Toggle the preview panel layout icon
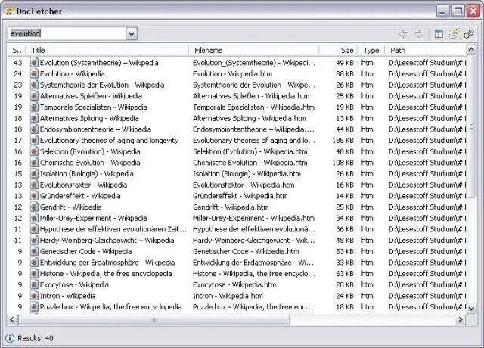The height and width of the screenshot is (348, 484). click(439, 33)
